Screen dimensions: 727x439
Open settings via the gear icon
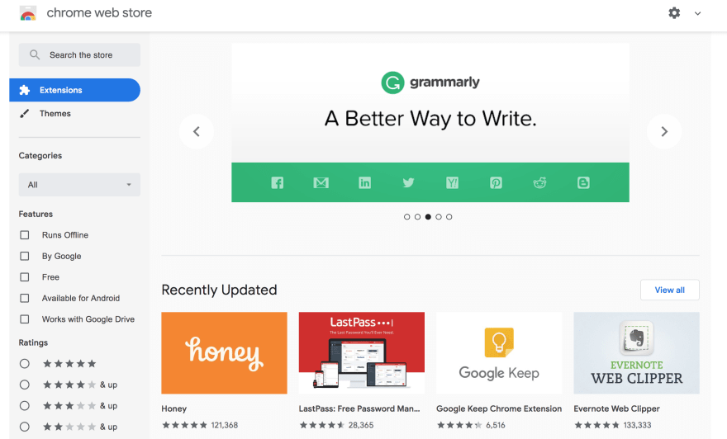coord(674,13)
